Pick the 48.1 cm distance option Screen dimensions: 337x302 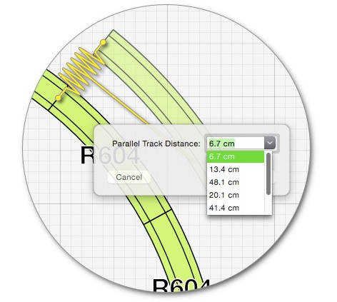236,182
